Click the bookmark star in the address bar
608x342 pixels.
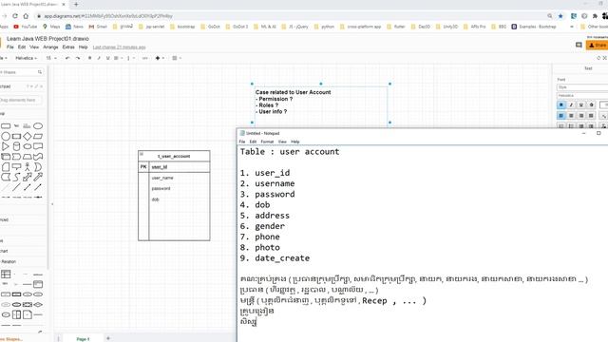(560, 16)
